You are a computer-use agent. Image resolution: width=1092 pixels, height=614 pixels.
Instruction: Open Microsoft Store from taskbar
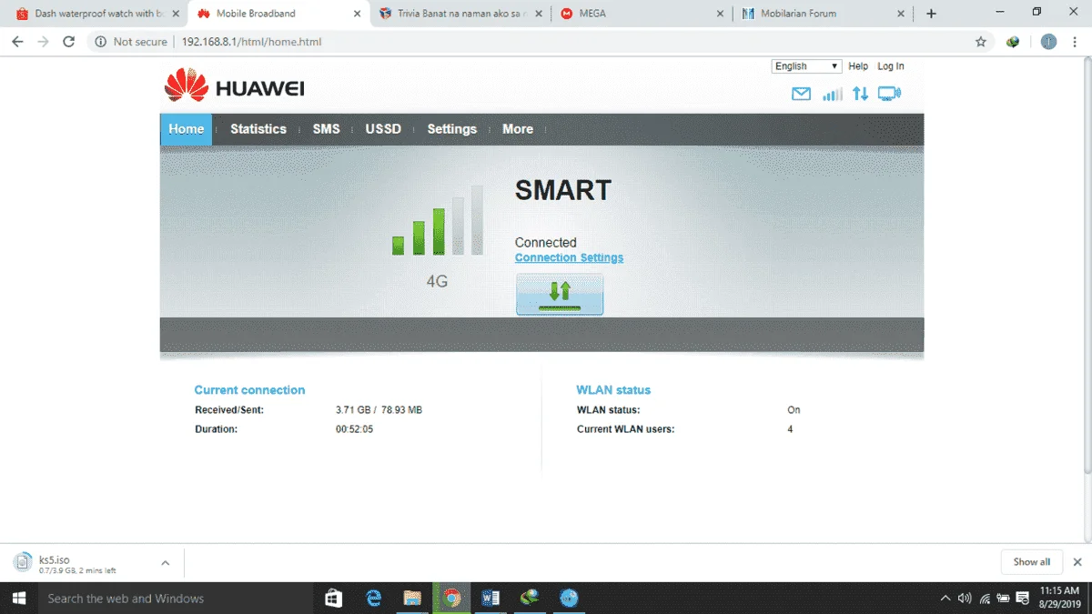[x=333, y=599]
